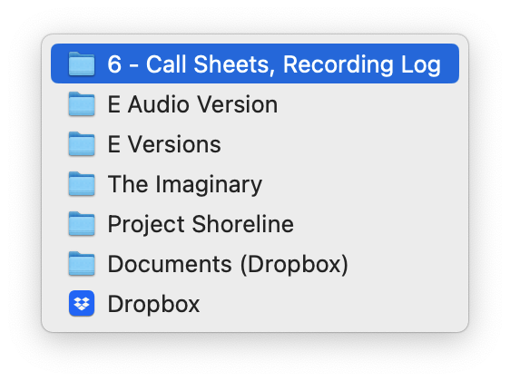Viewport: 510px width, 381px height.
Task: Click the folder icon in the highlighted row
Action: [x=82, y=64]
